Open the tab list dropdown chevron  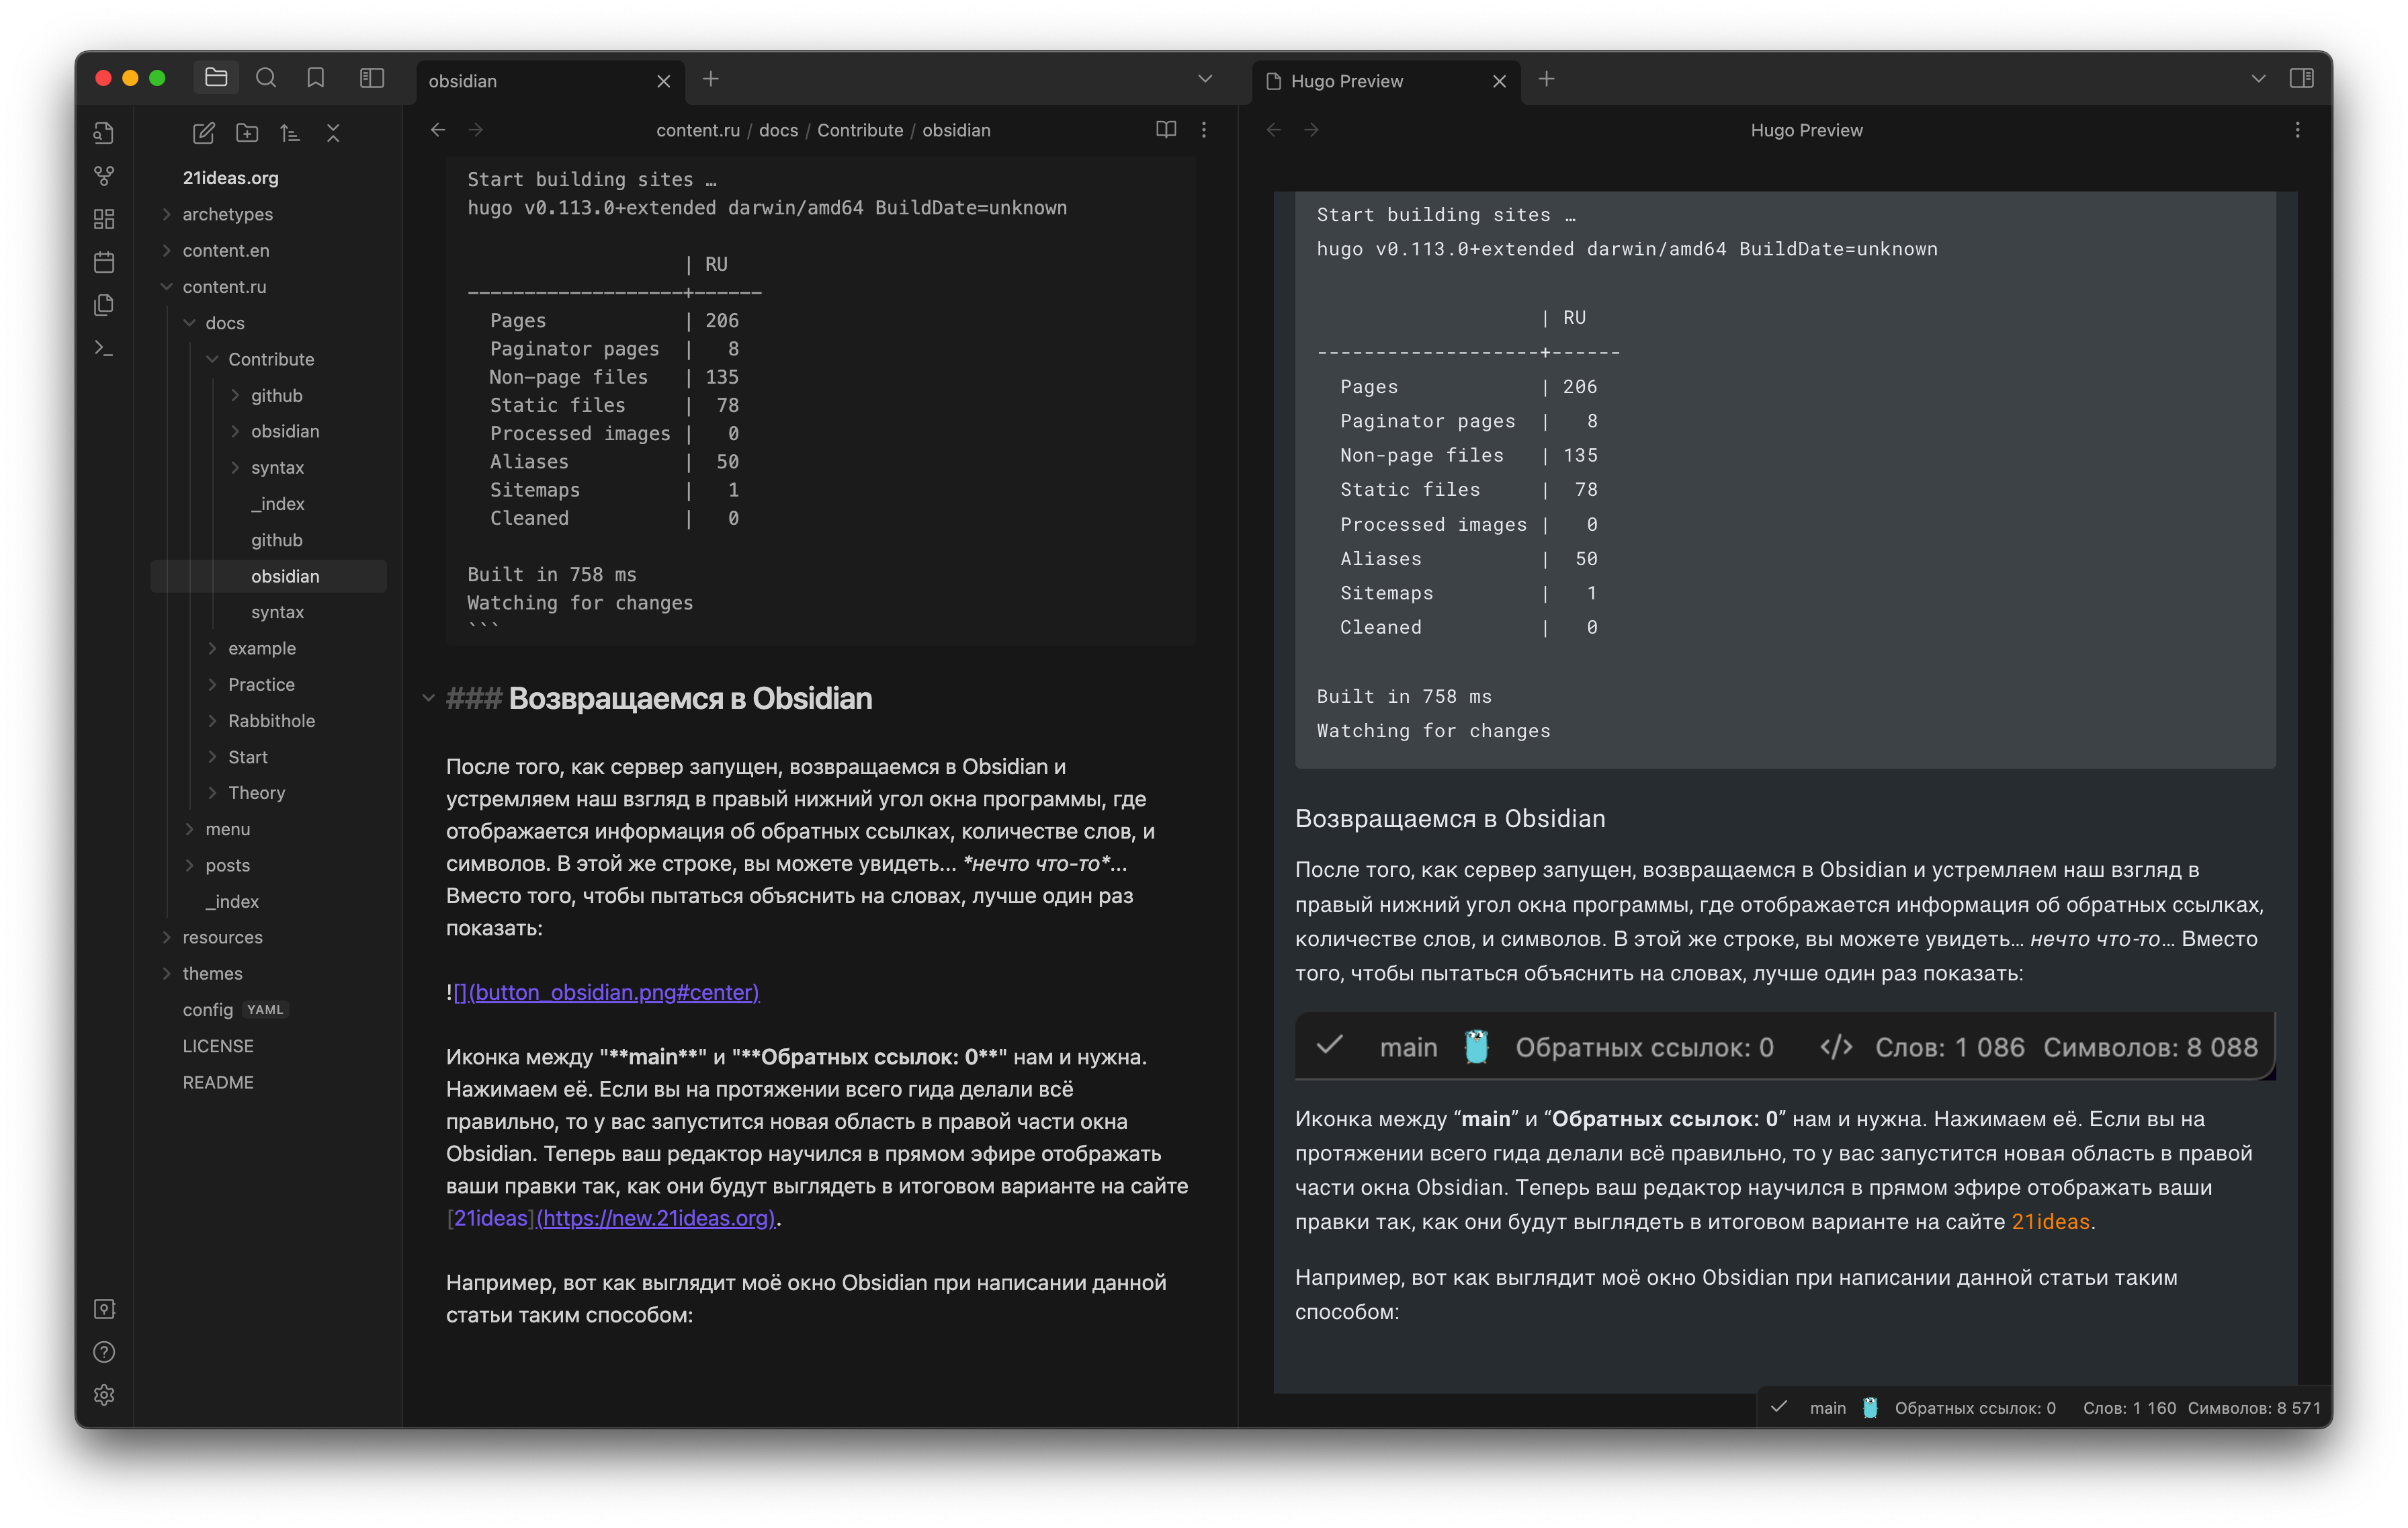[x=1204, y=79]
